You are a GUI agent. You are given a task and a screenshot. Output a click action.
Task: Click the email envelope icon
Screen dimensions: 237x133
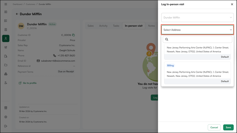point(38,61)
